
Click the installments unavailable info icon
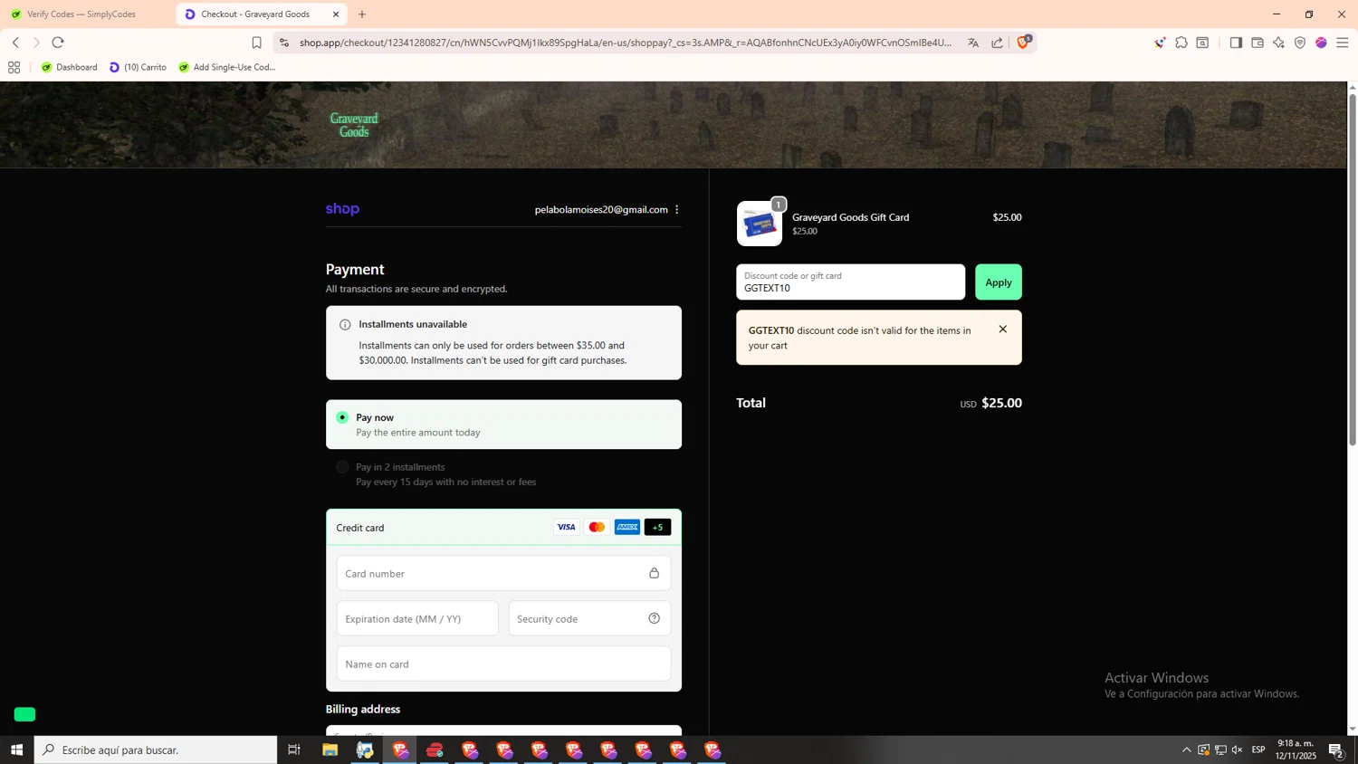coord(345,324)
